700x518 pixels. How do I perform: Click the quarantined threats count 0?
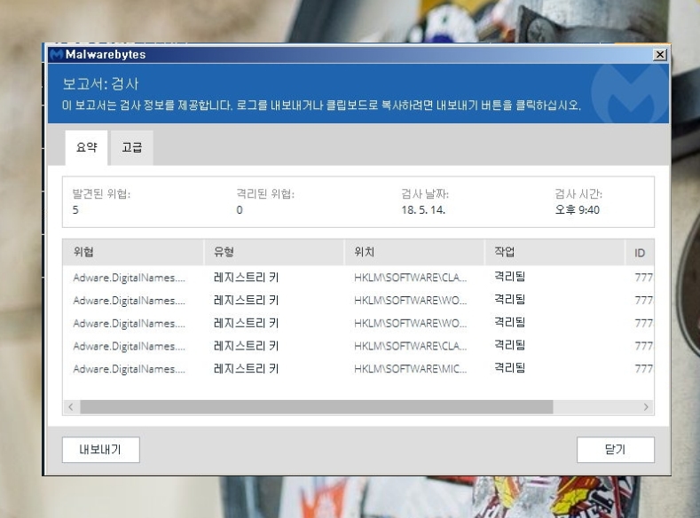tap(240, 209)
